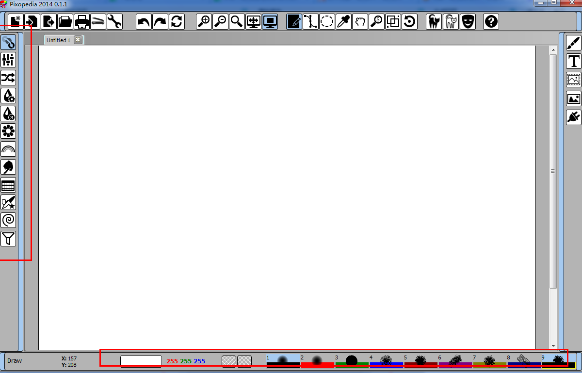Viewport: 582px width, 373px height.
Task: Click the plain magnifier icon
Action: click(237, 21)
